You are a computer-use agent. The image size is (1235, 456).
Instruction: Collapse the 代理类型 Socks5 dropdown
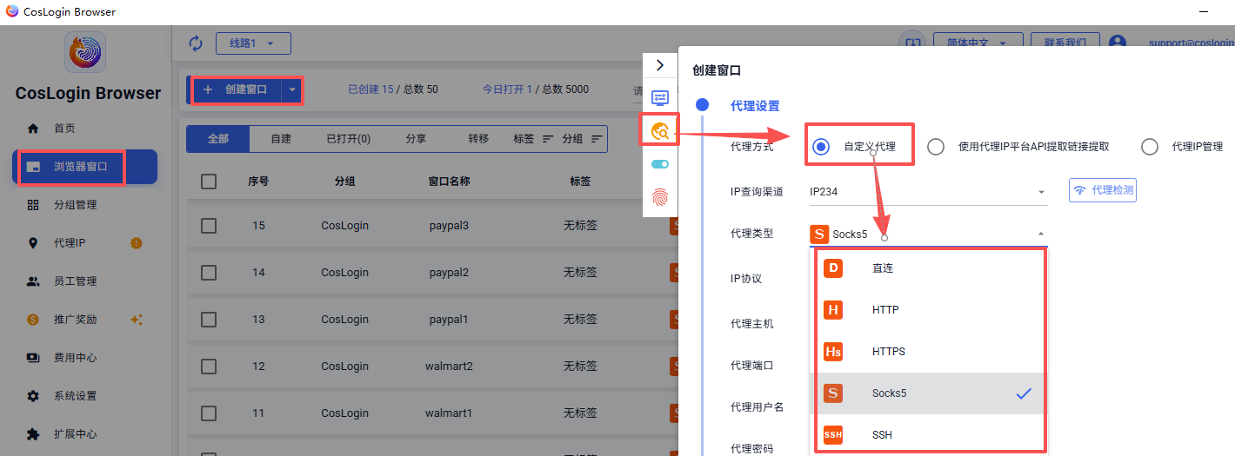point(928,234)
